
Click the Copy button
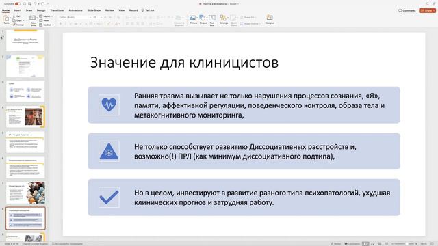coord(16,20)
